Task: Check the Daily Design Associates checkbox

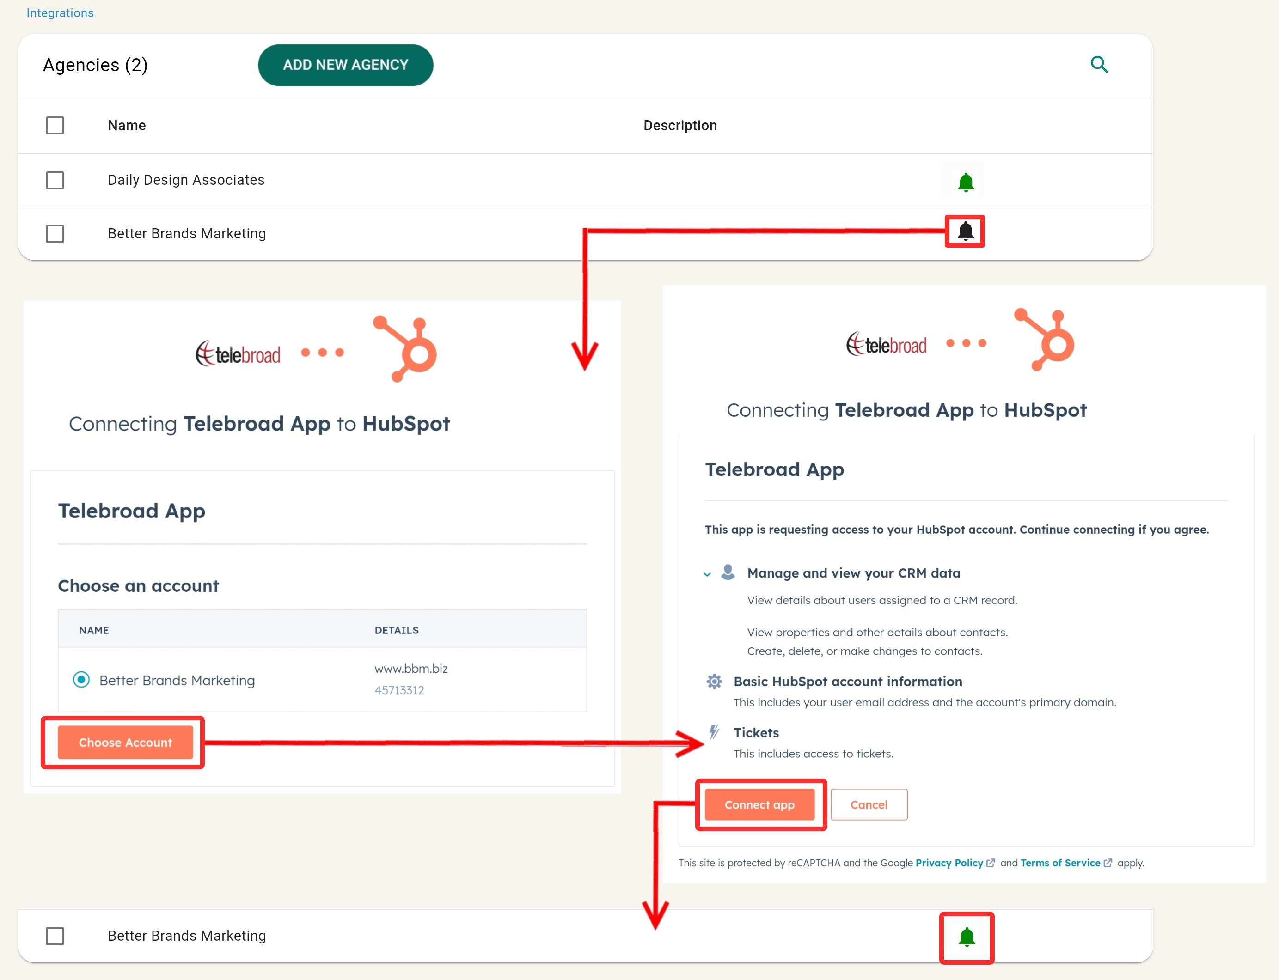Action: 55,180
